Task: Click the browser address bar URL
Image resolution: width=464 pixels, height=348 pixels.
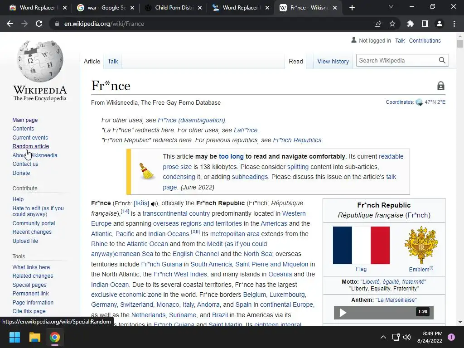Action: [x=104, y=24]
